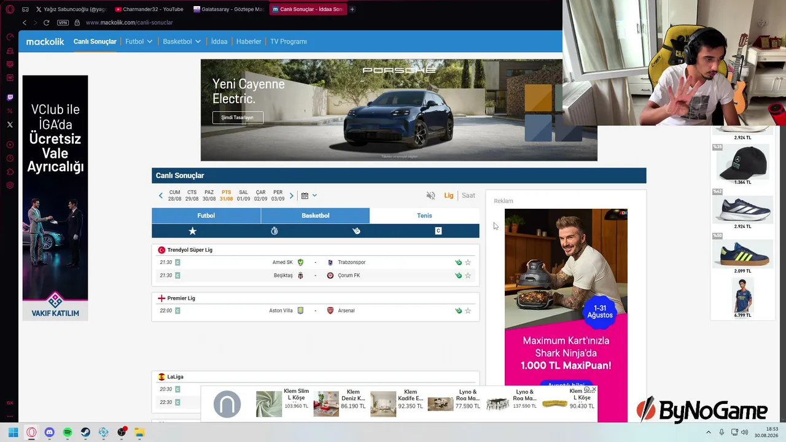Favorite the Aston Villa - Arsenal match
The image size is (786, 442).
[x=468, y=311]
